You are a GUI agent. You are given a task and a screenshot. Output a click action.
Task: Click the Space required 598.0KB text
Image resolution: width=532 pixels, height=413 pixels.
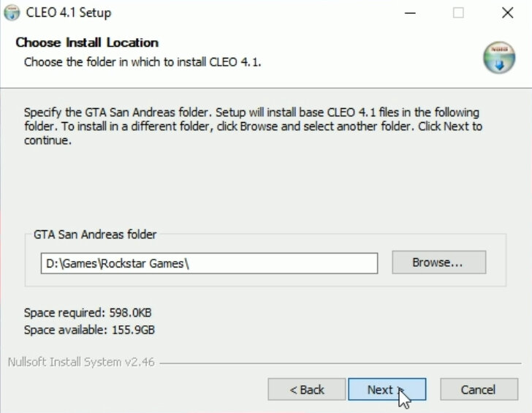(88, 313)
